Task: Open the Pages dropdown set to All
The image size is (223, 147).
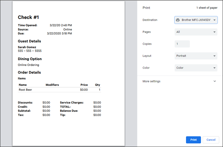Action: click(x=196, y=32)
